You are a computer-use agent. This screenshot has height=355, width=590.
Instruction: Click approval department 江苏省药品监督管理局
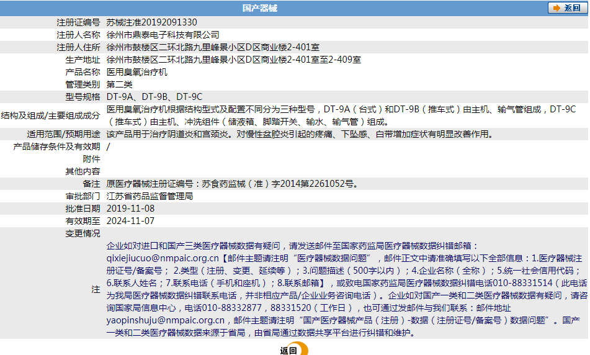(150, 196)
